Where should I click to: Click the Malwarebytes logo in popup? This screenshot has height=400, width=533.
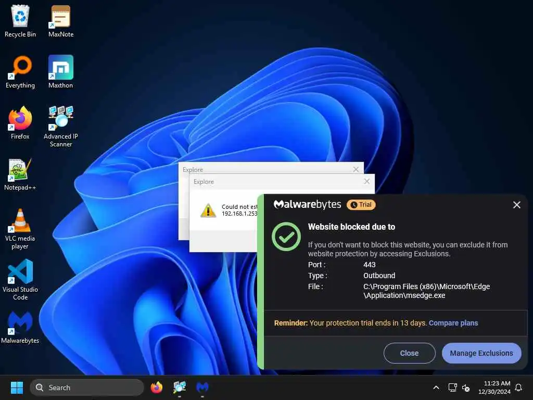(x=307, y=204)
